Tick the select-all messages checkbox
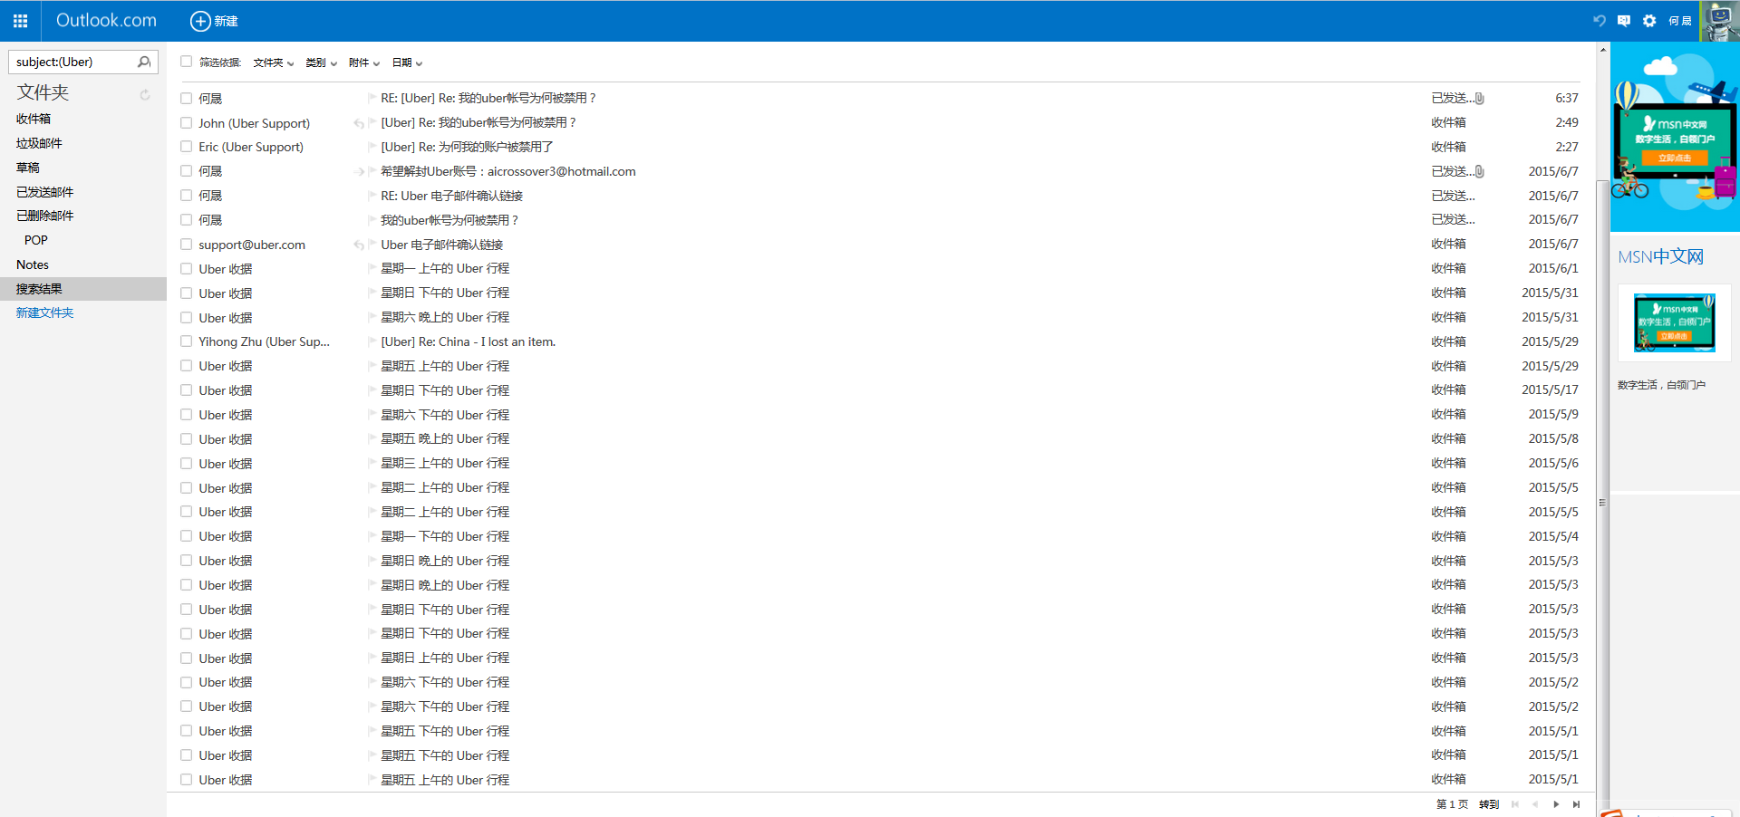Viewport: 1740px width, 817px height. tap(186, 62)
